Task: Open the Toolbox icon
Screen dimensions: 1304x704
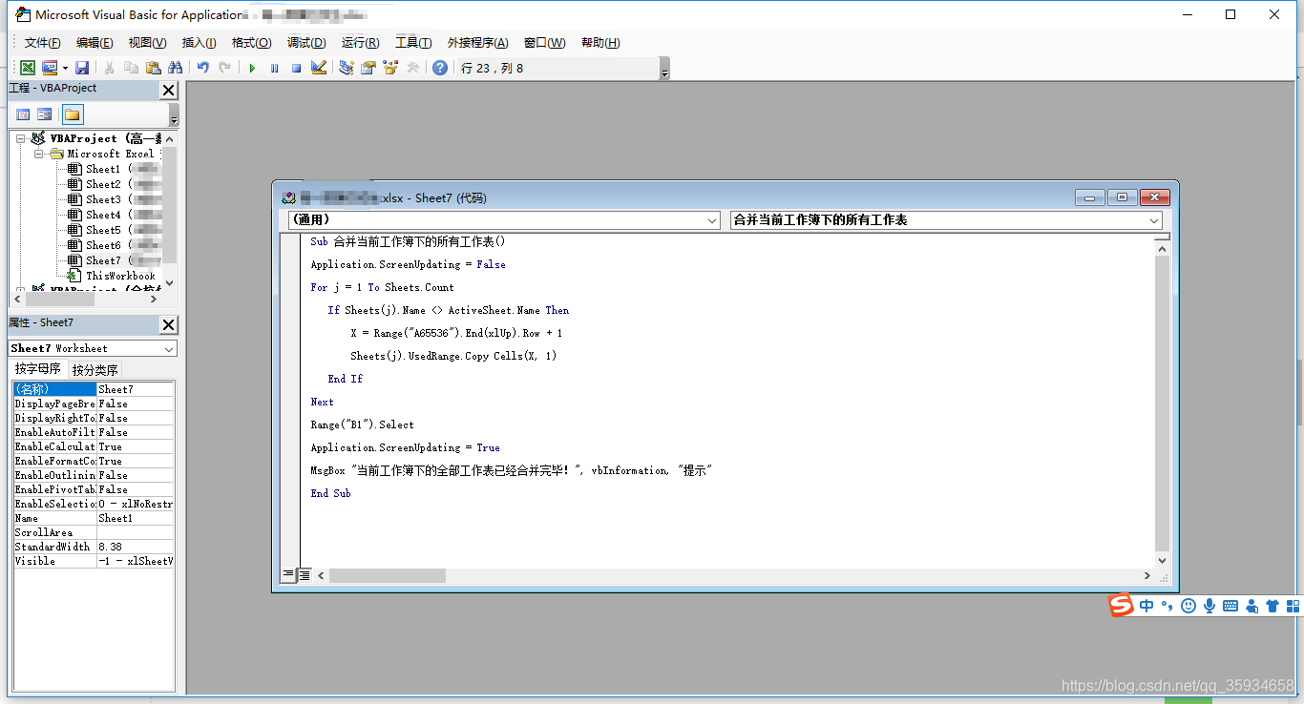Action: (x=412, y=68)
